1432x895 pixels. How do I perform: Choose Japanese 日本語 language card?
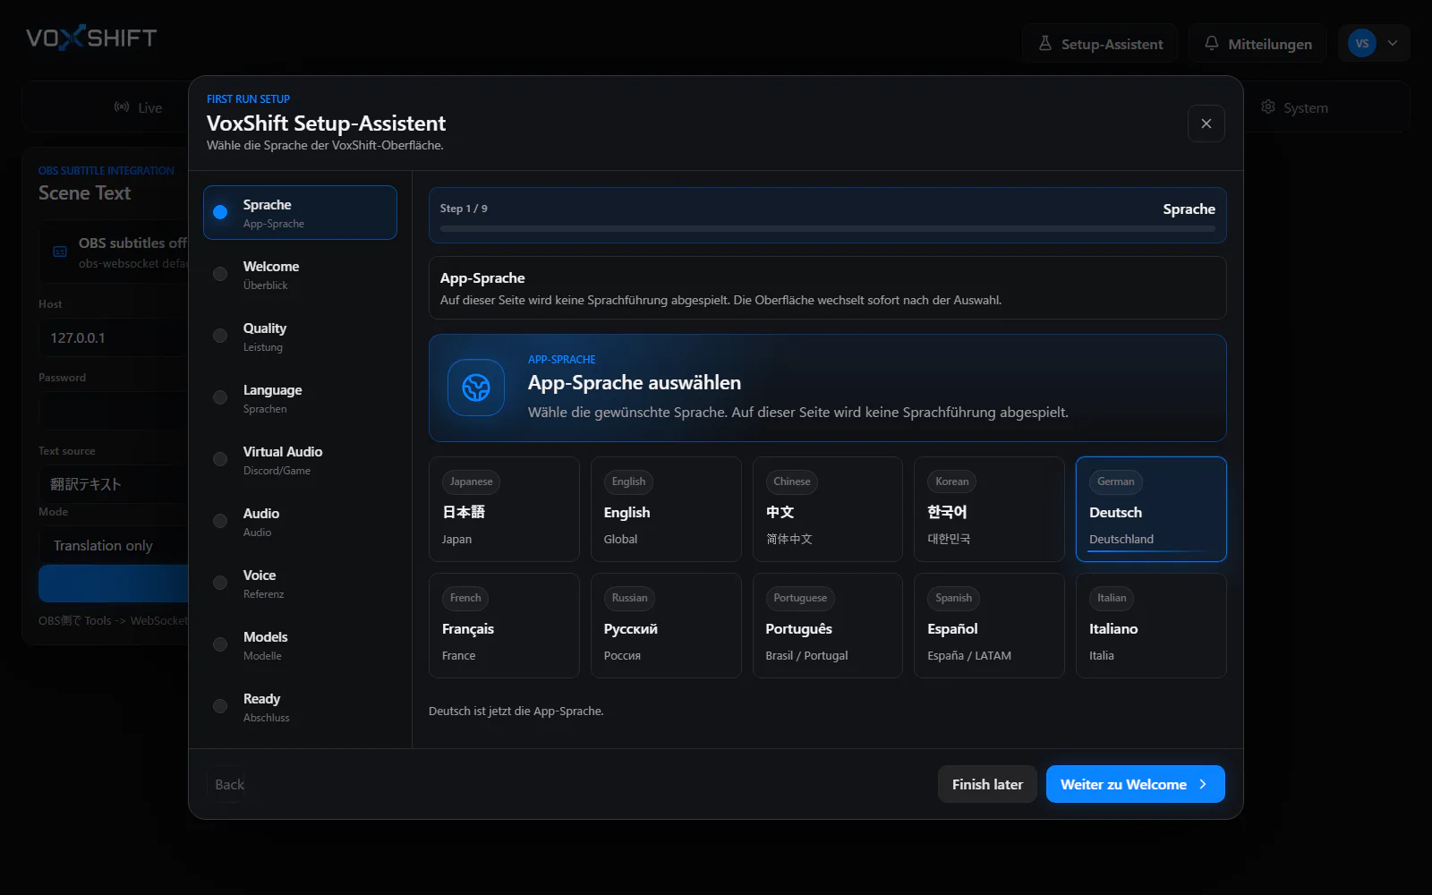pyautogui.click(x=504, y=509)
